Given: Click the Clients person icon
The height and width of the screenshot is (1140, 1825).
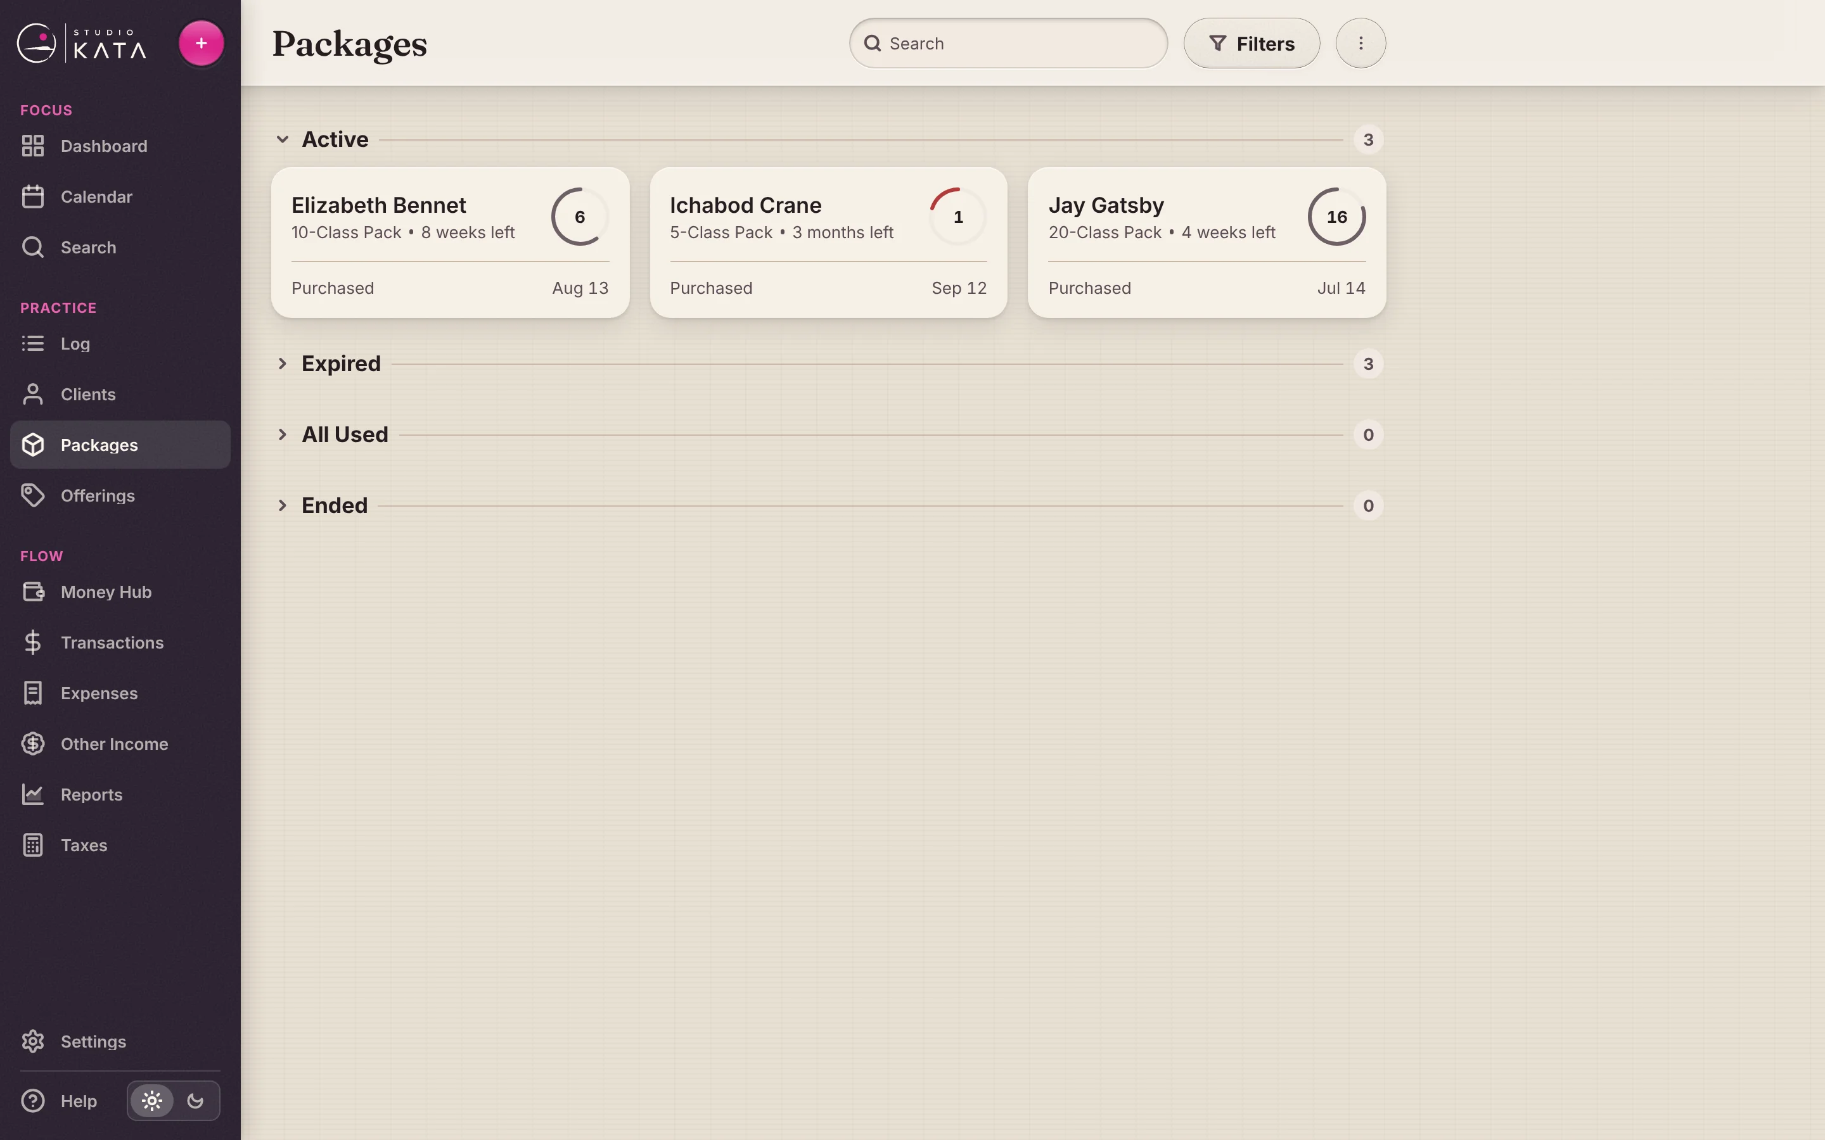Looking at the screenshot, I should pos(32,393).
